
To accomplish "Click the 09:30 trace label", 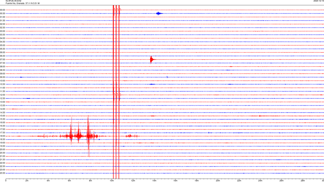I will click(3, 77).
